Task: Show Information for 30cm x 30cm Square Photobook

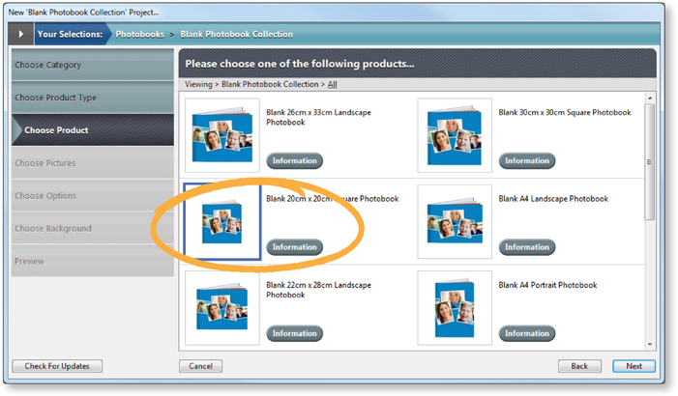Action: (x=527, y=160)
